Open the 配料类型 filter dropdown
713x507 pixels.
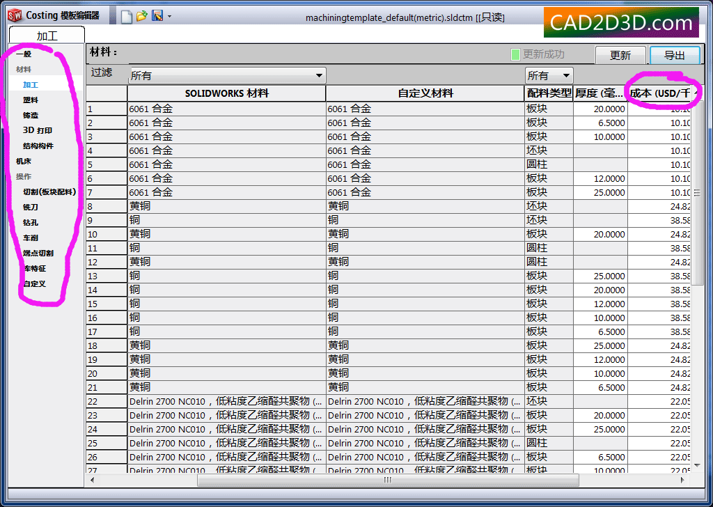coord(549,75)
